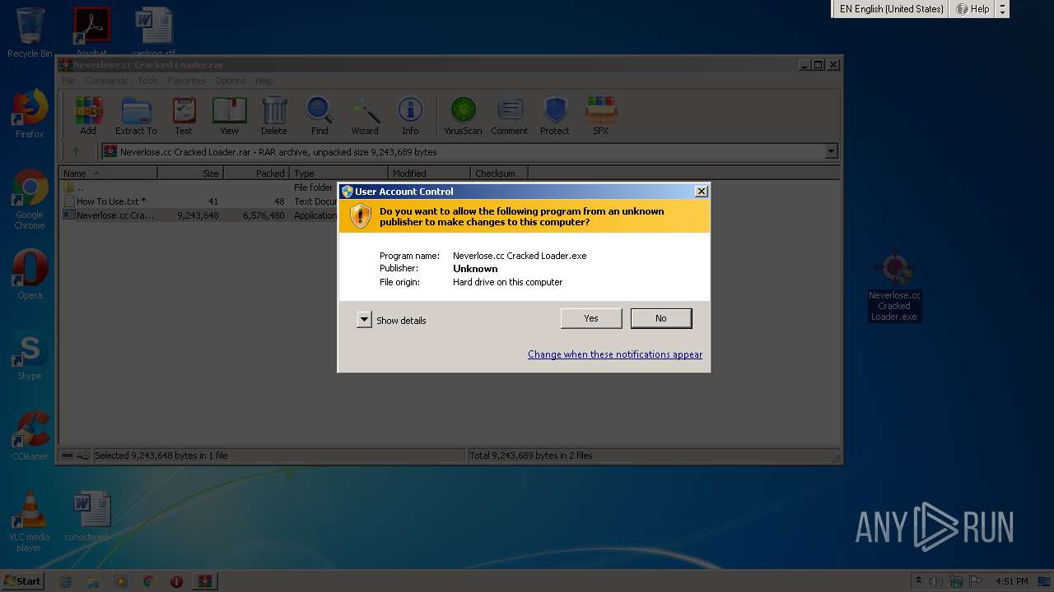1054x592 pixels.
Task: Click Yes in User Account Control
Action: [591, 318]
